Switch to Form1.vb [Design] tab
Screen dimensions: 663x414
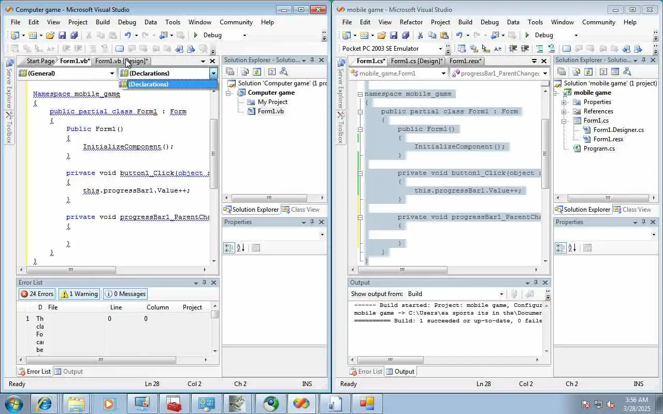[122, 61]
